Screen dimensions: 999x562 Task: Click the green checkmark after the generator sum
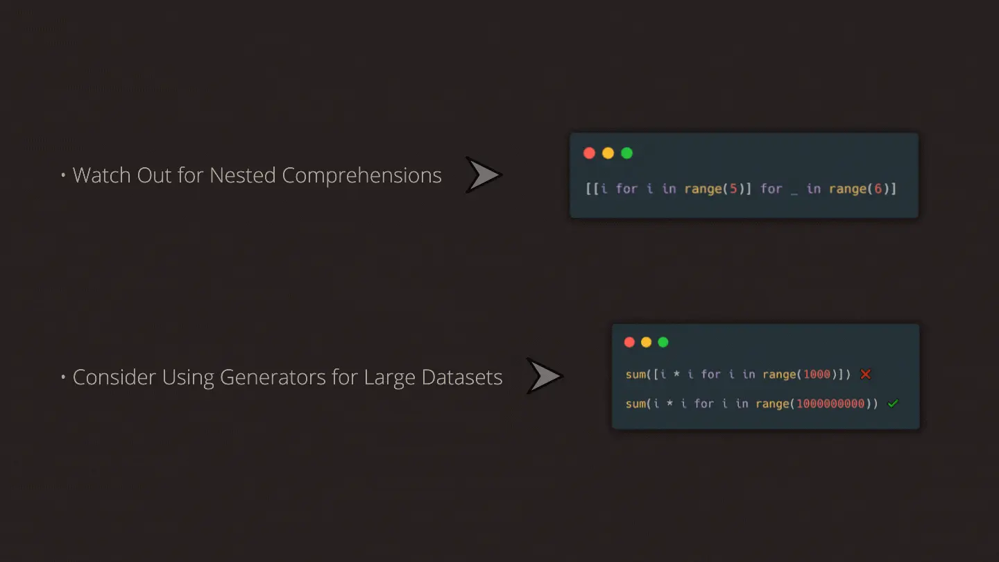[x=892, y=403]
